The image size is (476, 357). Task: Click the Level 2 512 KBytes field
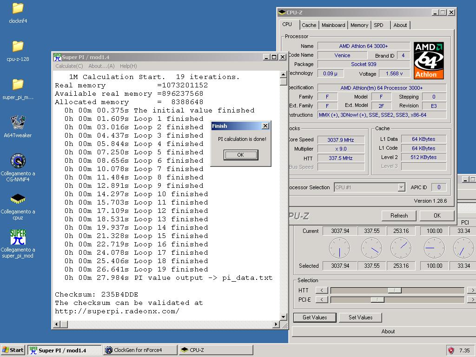coord(424,157)
